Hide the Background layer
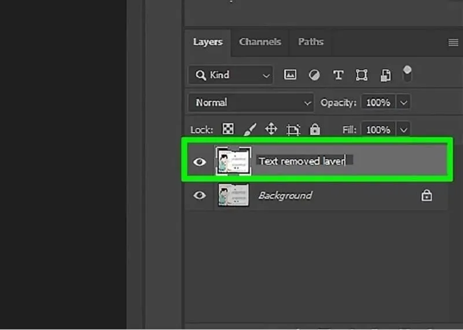463x330 pixels. point(200,196)
